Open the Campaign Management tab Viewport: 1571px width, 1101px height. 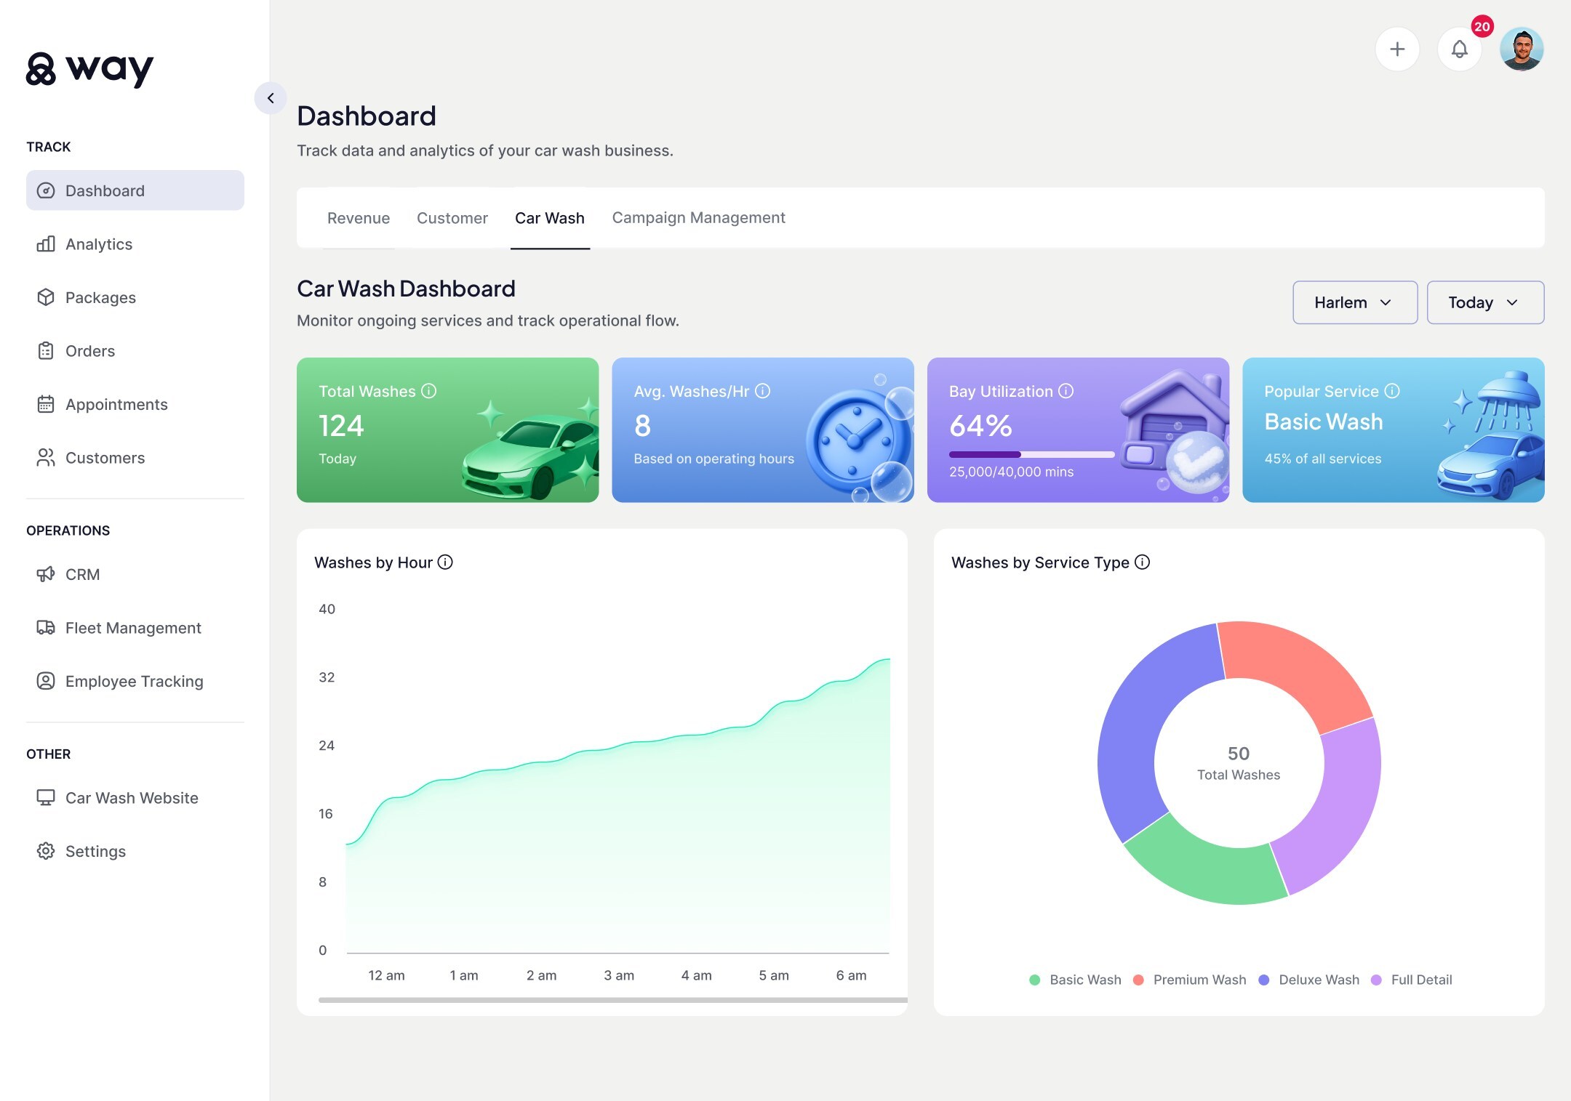pyautogui.click(x=698, y=217)
